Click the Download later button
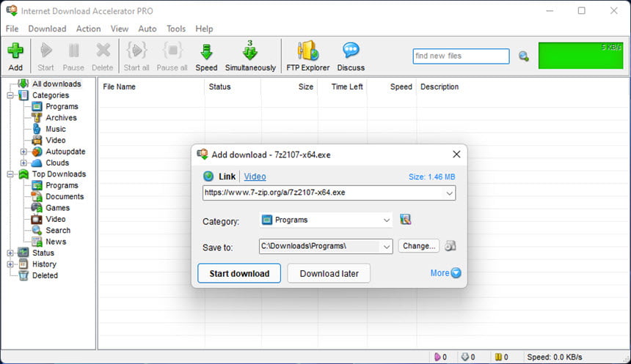The image size is (631, 364). coord(329,273)
